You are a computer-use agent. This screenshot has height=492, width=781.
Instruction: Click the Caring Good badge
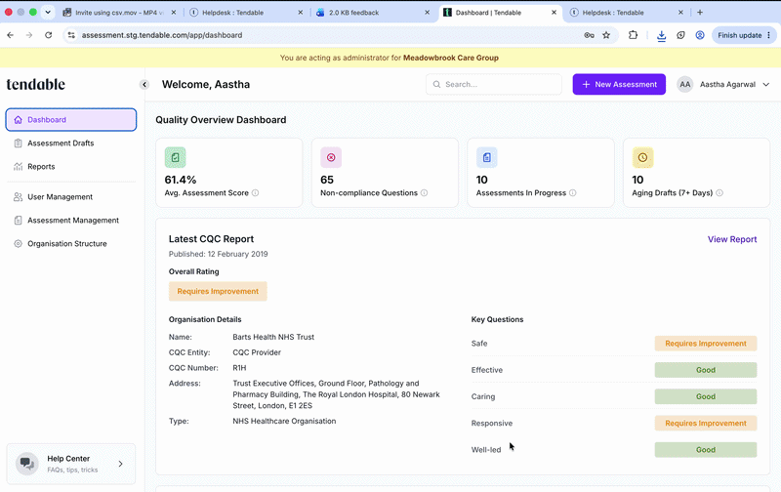[706, 396]
